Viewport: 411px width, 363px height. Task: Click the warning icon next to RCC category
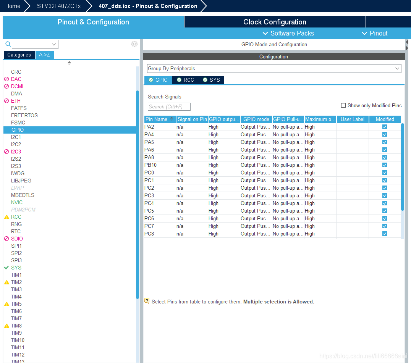(x=7, y=217)
